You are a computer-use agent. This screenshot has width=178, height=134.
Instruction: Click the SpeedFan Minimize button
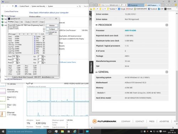pyautogui.click(x=52, y=25)
